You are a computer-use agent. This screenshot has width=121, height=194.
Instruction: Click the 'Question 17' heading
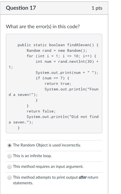[x=21, y=8]
